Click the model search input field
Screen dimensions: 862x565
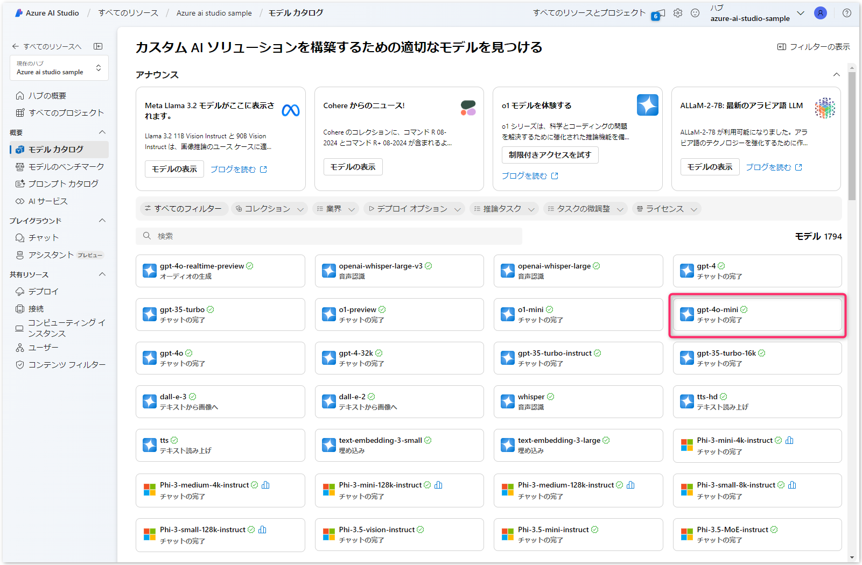coord(329,236)
